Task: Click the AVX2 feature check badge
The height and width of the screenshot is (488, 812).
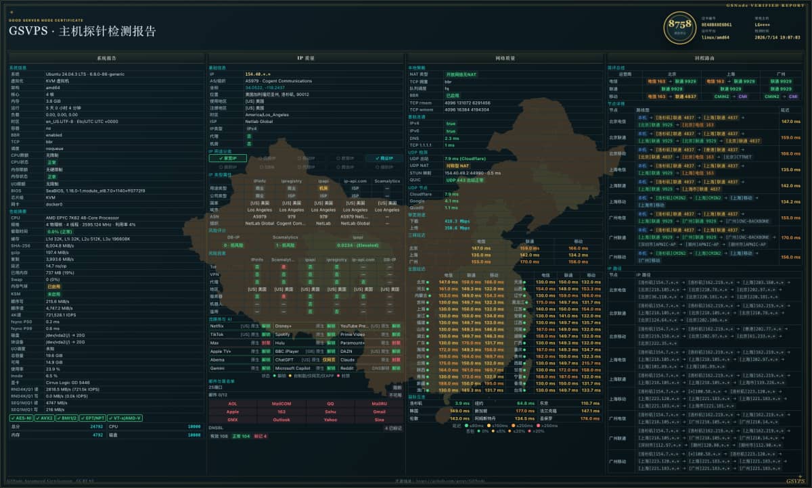Action: [45, 418]
